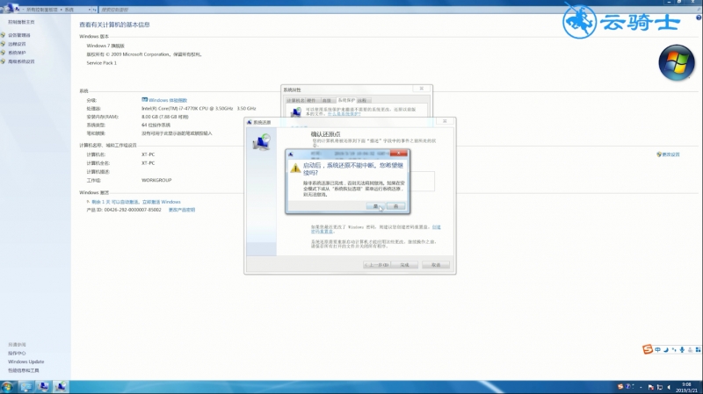This screenshot has height=394, width=703.
Task: Click the System Restore taskbar icon
Action: [61, 387]
